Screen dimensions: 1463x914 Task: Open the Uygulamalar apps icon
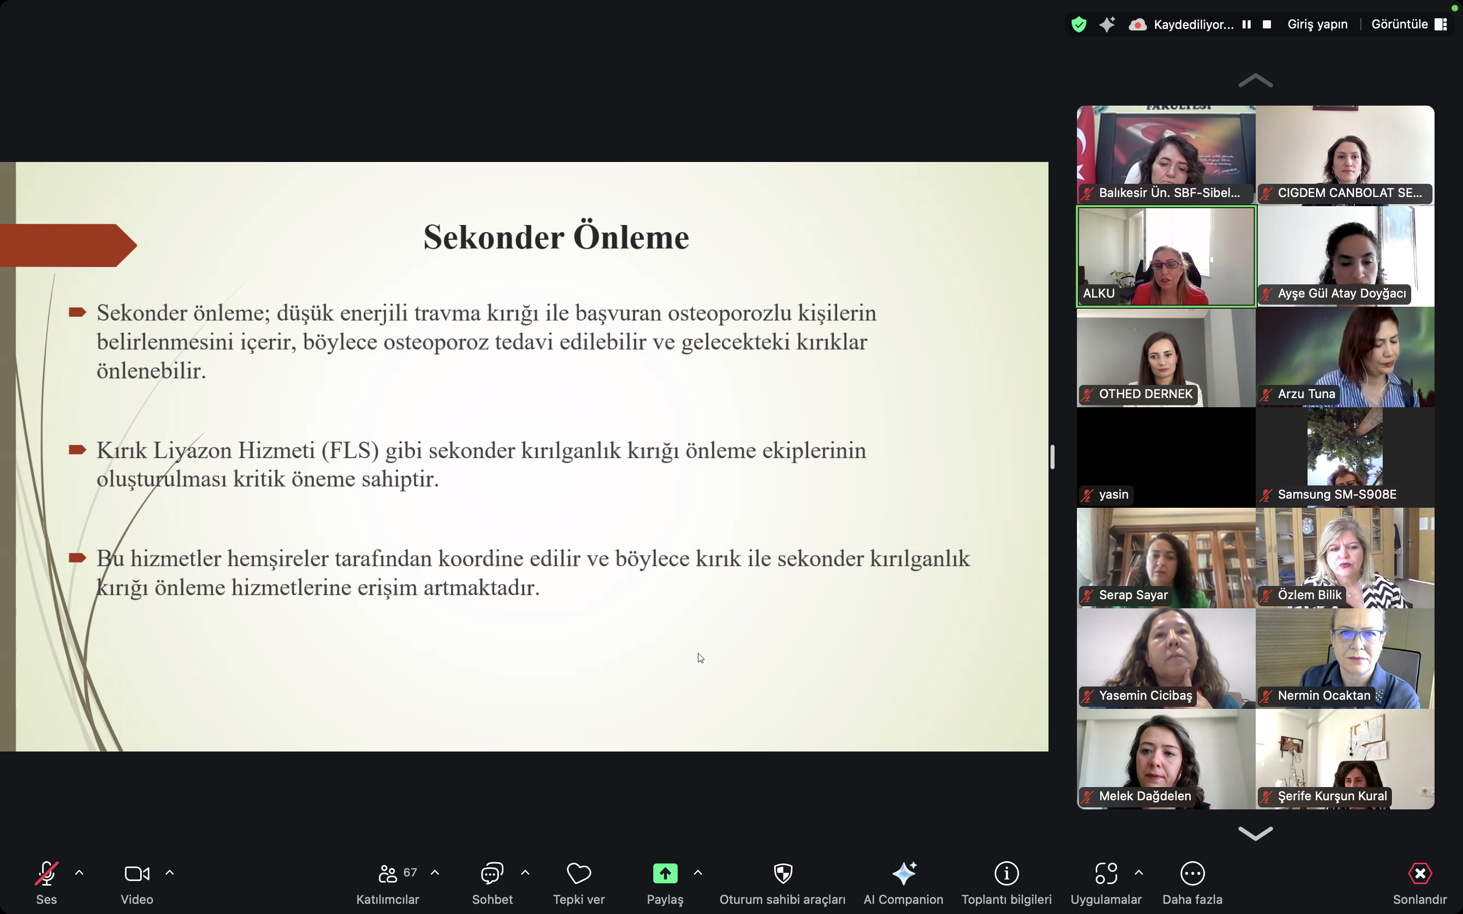pos(1106,873)
